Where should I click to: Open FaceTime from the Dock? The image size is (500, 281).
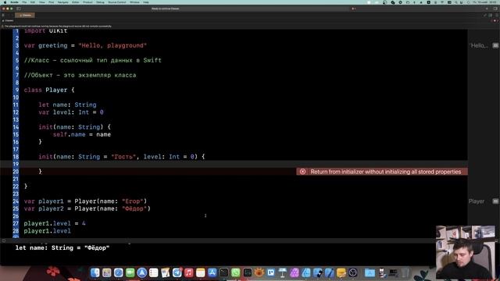pos(130,272)
